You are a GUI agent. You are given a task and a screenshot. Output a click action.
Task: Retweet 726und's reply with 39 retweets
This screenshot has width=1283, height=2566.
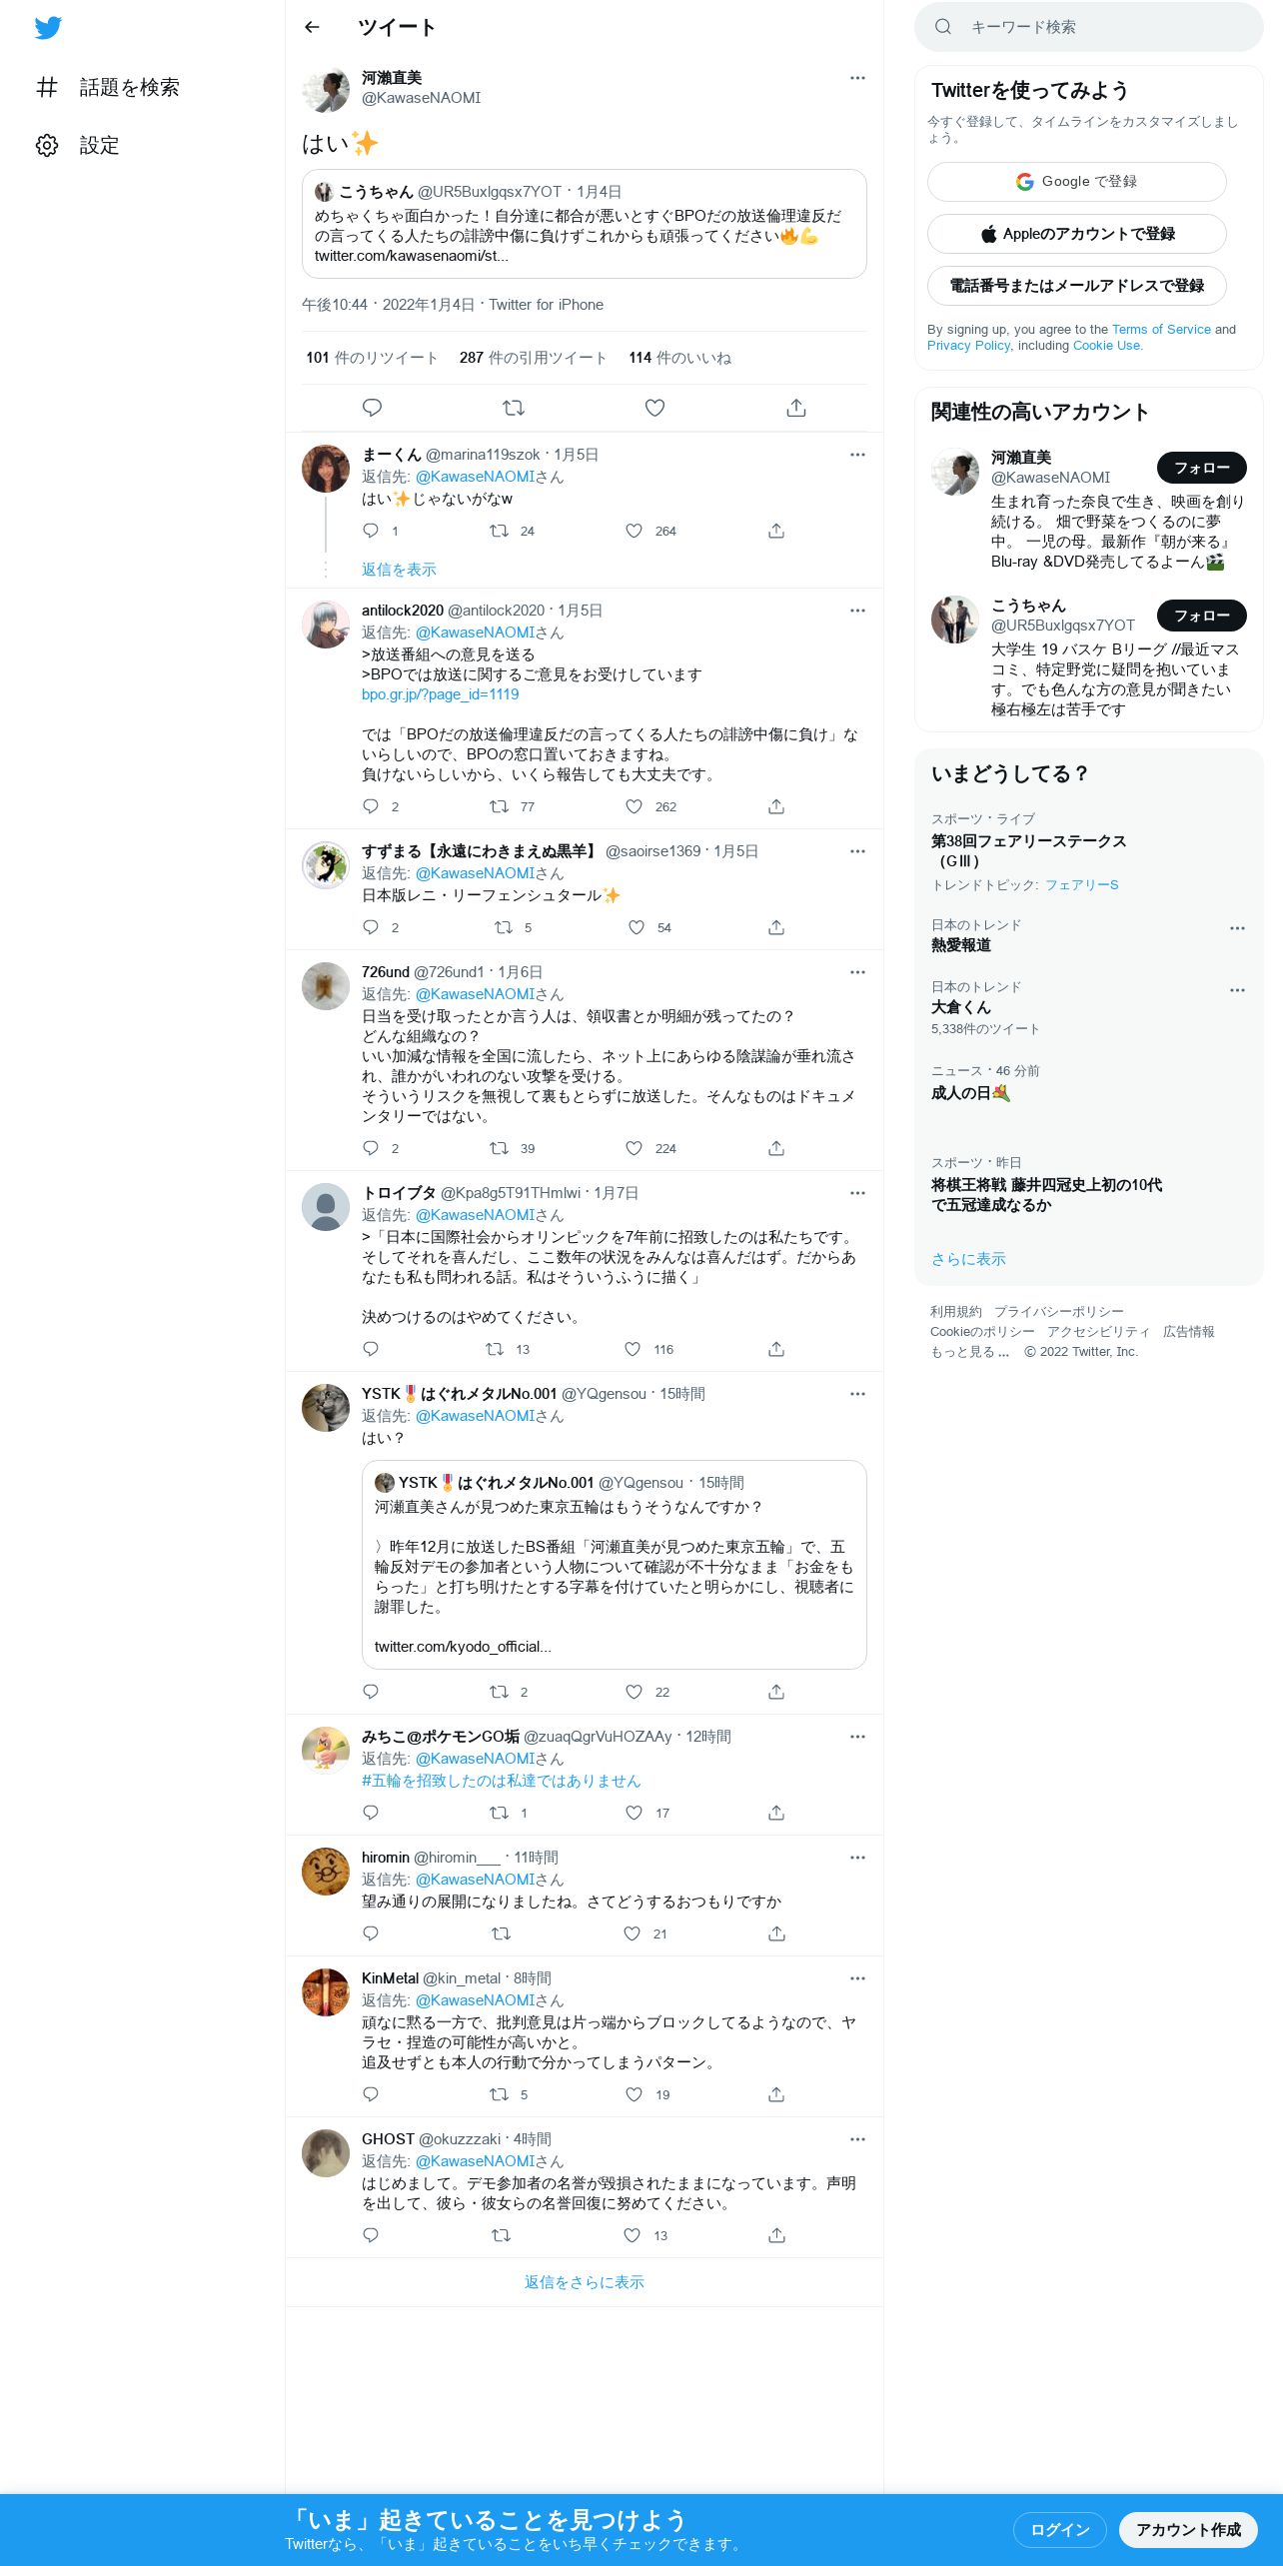[499, 1148]
